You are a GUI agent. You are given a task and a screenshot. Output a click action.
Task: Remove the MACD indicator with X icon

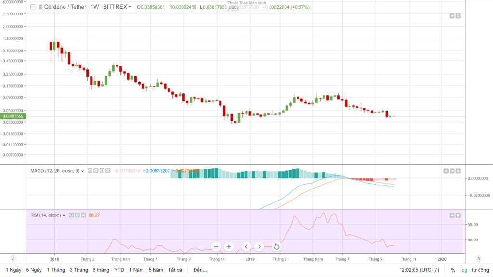click(x=108, y=171)
